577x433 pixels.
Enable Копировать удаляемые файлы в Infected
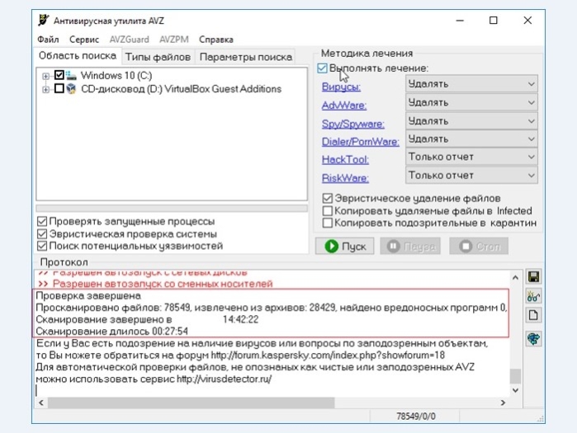click(x=327, y=210)
